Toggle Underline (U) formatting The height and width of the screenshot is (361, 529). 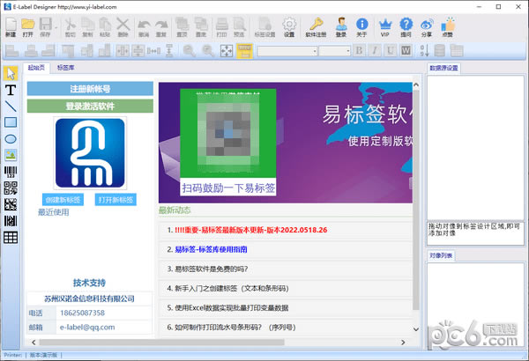(x=391, y=51)
